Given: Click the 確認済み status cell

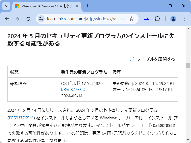Looking at the screenshot, I should 19,83.
